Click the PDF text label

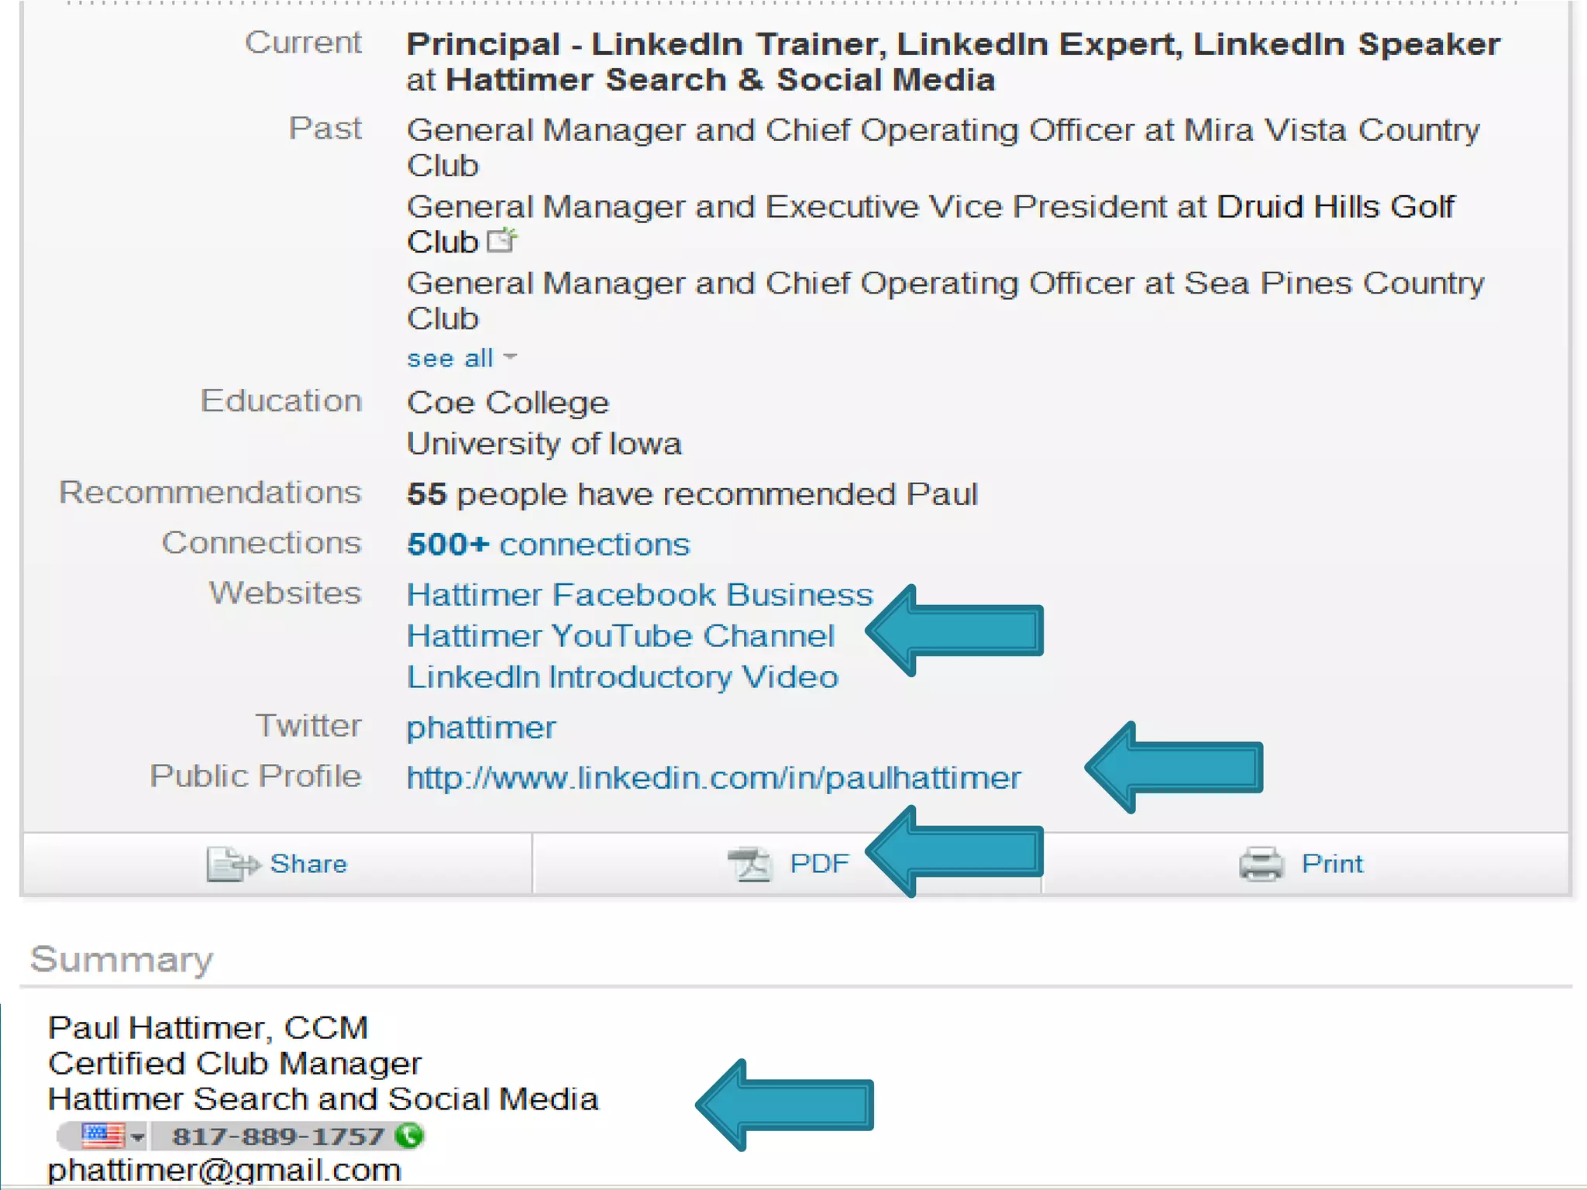[819, 864]
